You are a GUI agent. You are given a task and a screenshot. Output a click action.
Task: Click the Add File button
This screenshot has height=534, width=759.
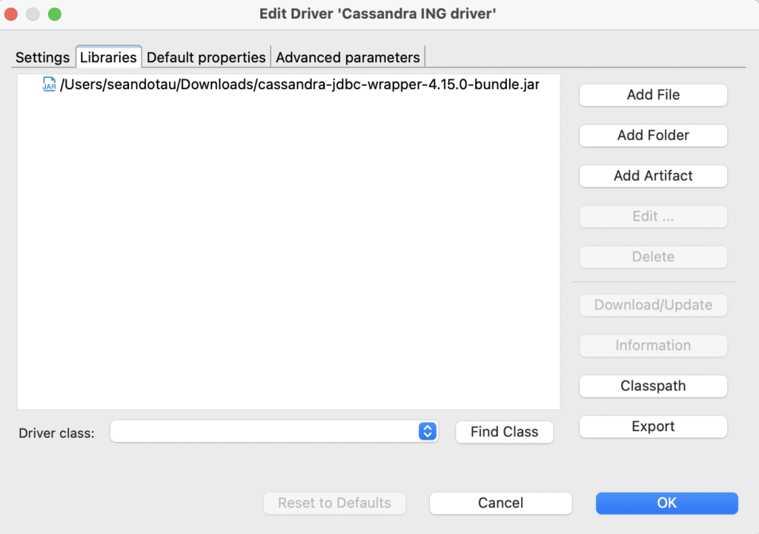coord(653,95)
